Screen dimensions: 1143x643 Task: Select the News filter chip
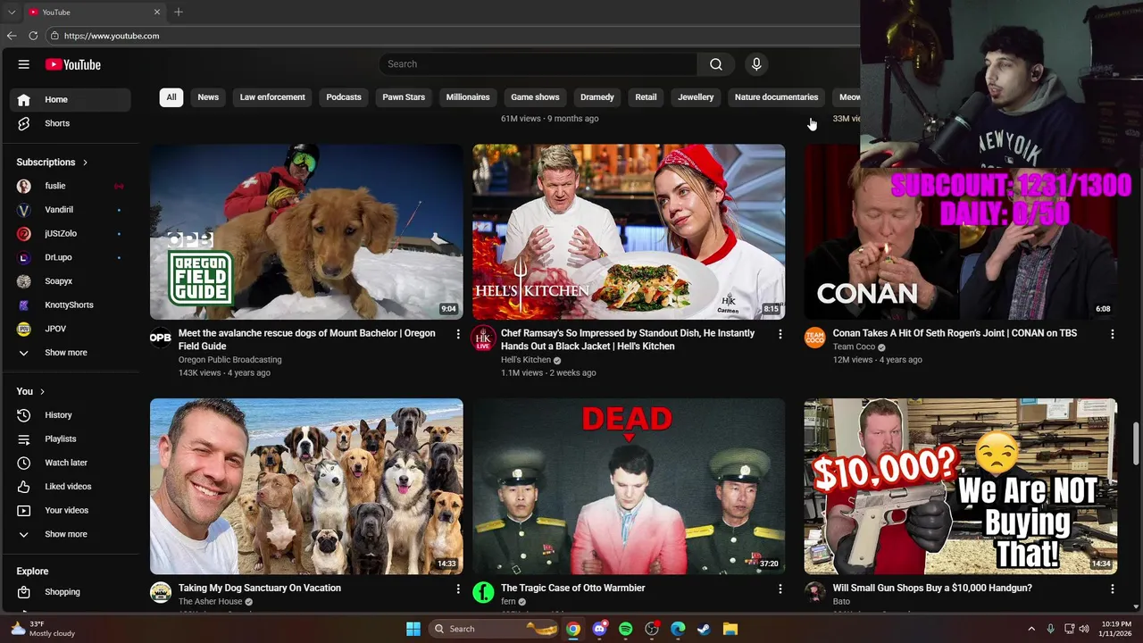[208, 97]
